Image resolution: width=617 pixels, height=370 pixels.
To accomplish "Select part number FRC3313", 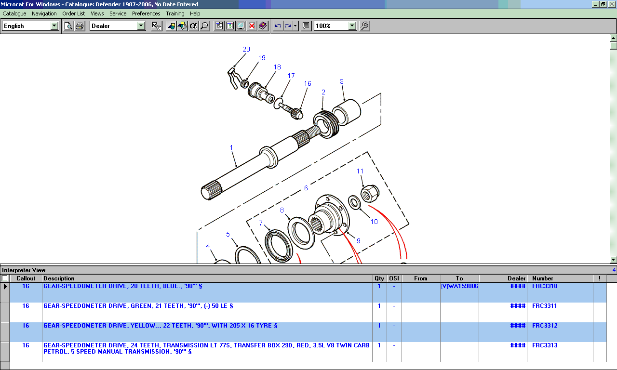I will [545, 345].
